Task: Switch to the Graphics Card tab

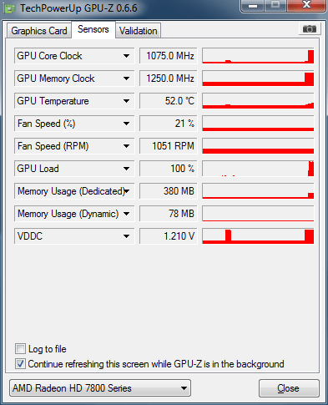Action: (x=39, y=31)
